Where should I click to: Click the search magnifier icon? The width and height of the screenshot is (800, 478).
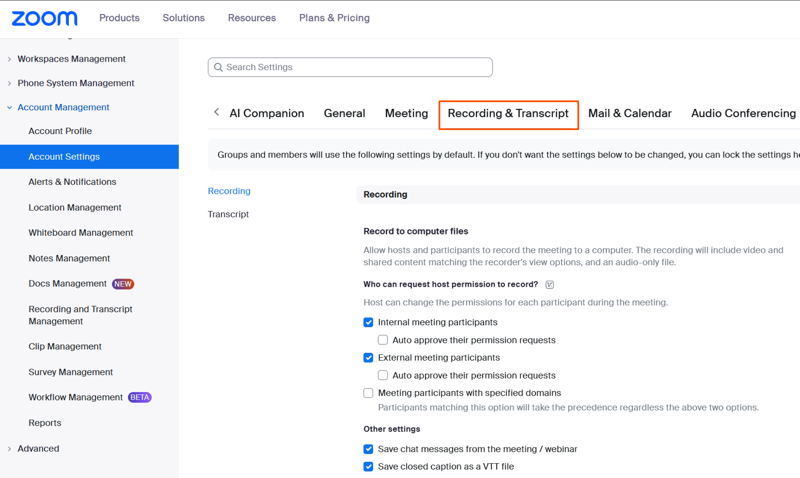(x=219, y=67)
